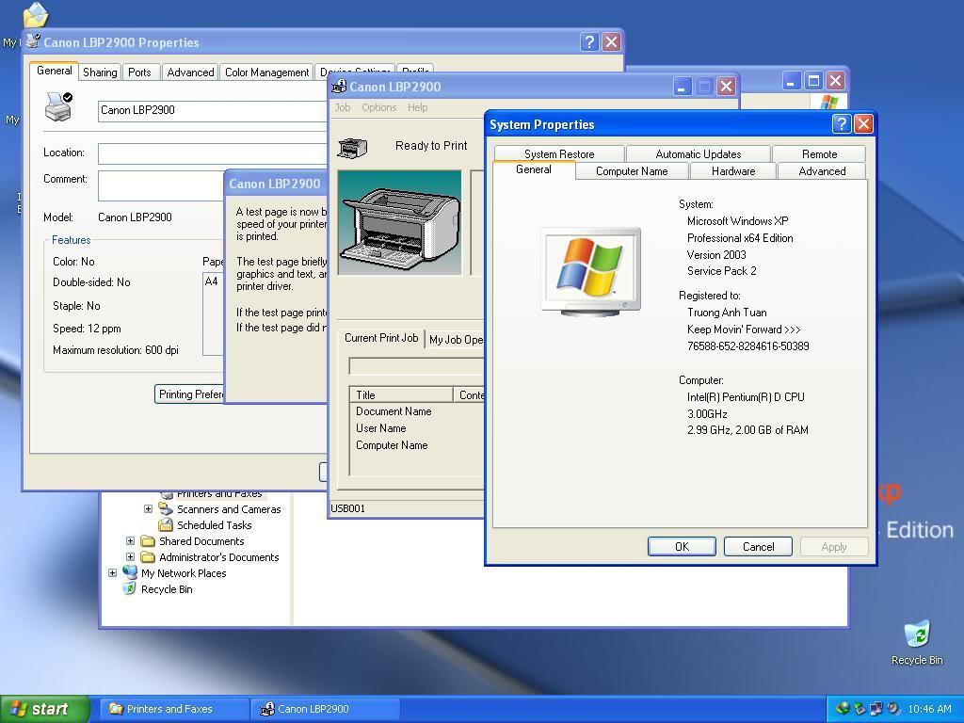964x723 pixels.
Task: Open the Color Management tab
Action: pyautogui.click(x=266, y=72)
